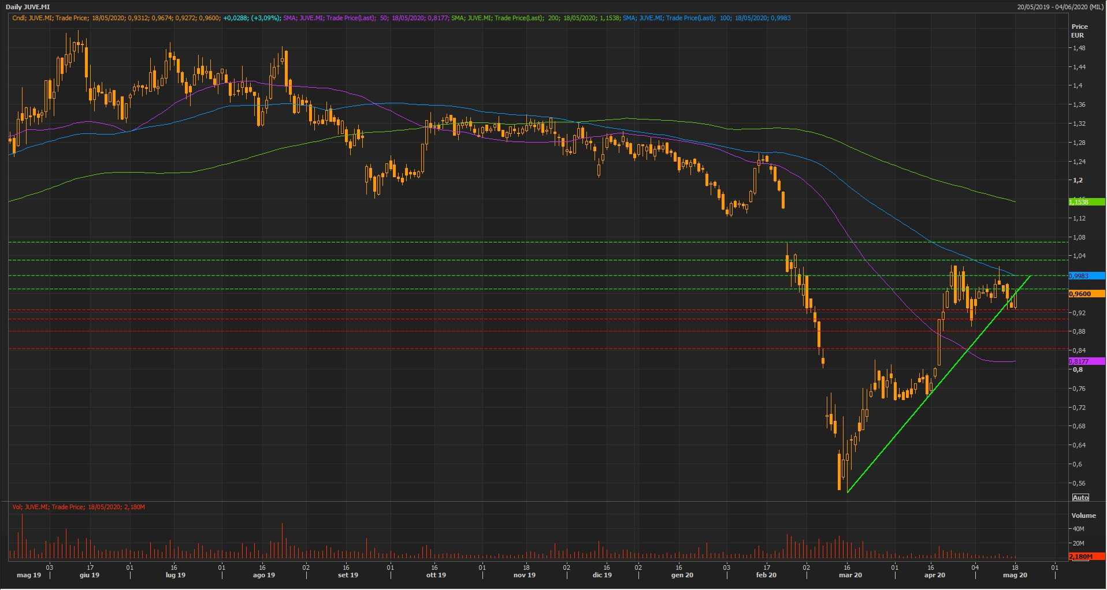Select the green 1,1538 SMA 200 price tag
Viewport: 1107px width, 590px height.
click(x=1086, y=202)
